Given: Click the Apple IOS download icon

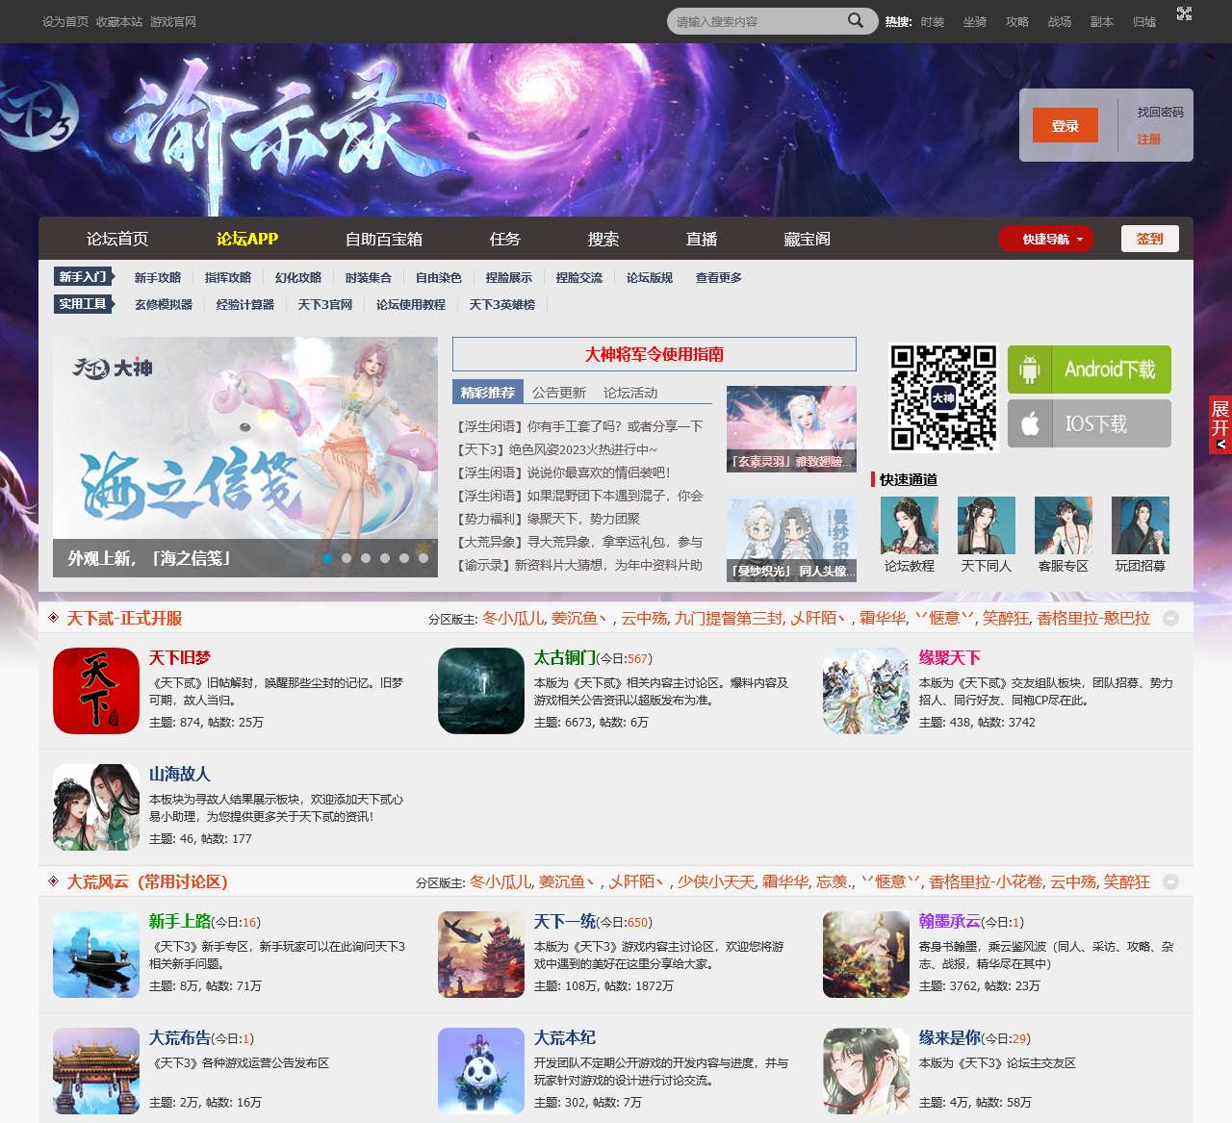Looking at the screenshot, I should (x=1030, y=423).
